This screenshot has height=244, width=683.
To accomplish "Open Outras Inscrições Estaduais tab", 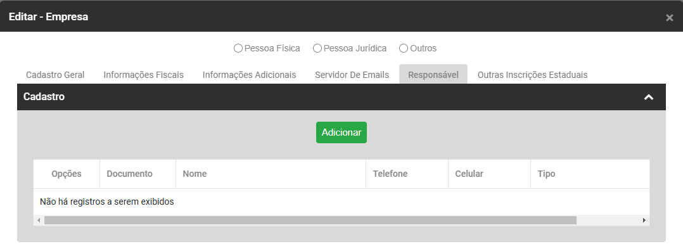I will coord(532,75).
